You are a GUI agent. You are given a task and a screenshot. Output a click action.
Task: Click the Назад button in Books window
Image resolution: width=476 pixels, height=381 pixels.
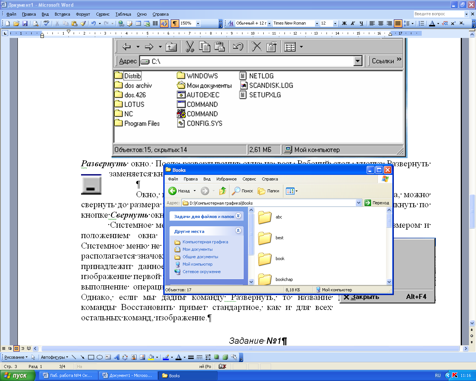(x=179, y=191)
